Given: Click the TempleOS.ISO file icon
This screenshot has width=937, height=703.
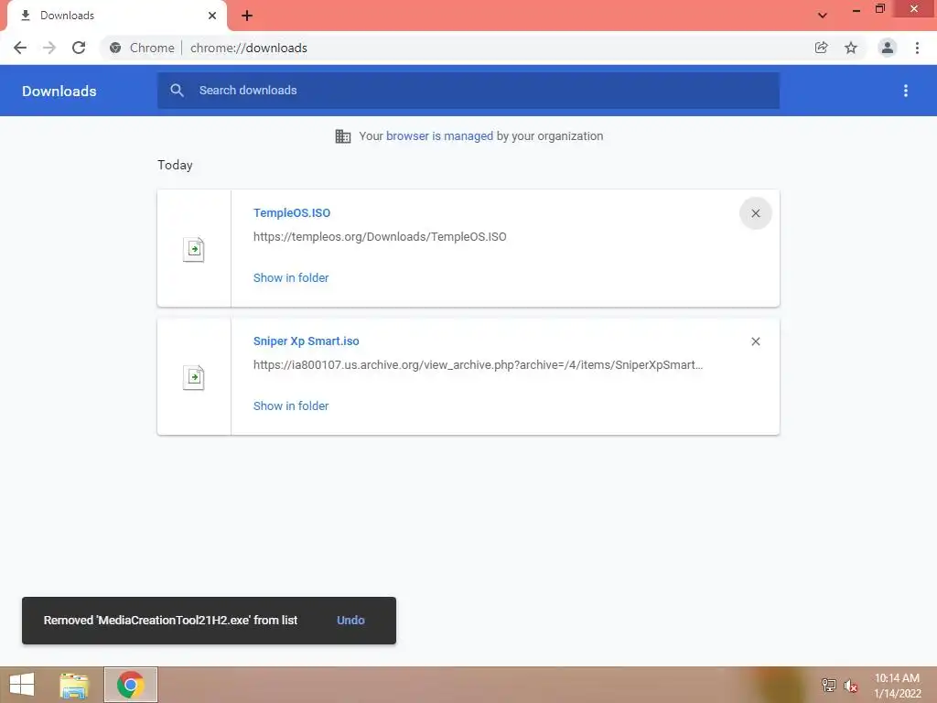Looking at the screenshot, I should coord(194,249).
